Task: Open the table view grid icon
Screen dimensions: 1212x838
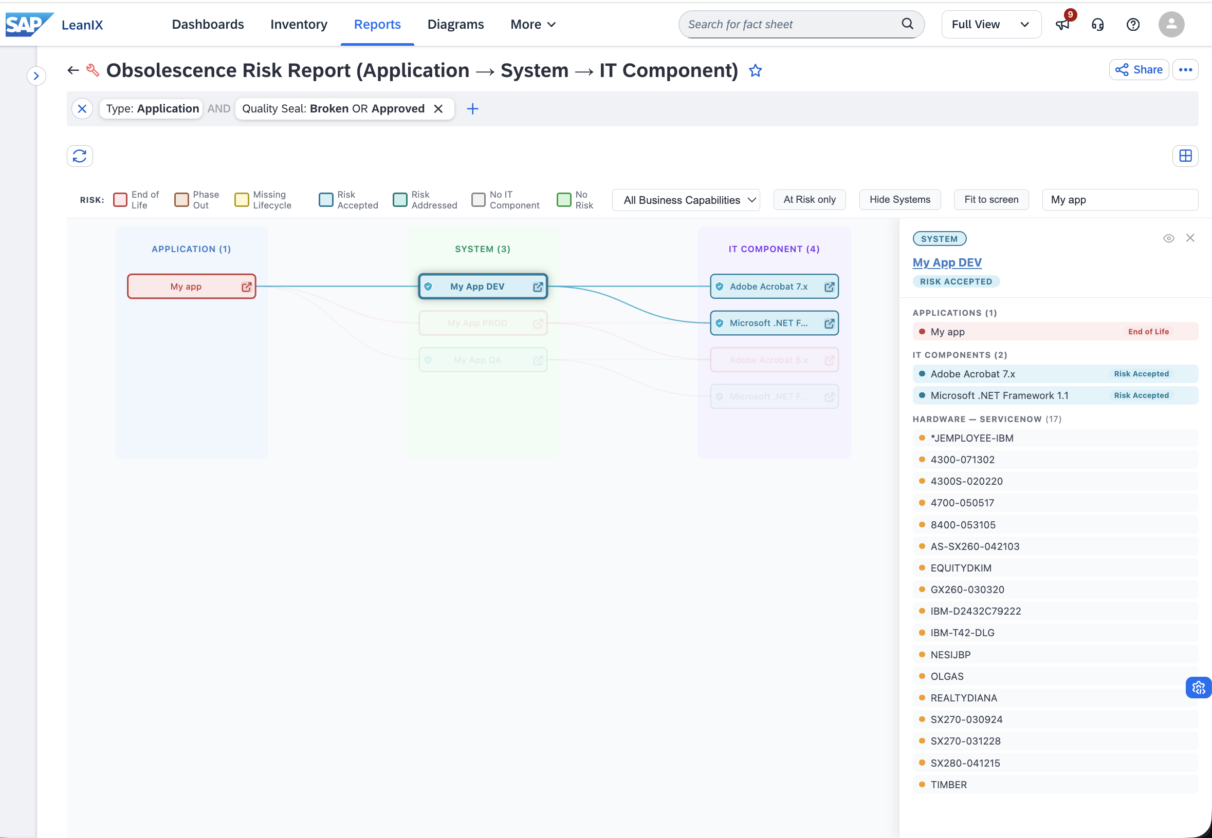Action: point(1185,156)
